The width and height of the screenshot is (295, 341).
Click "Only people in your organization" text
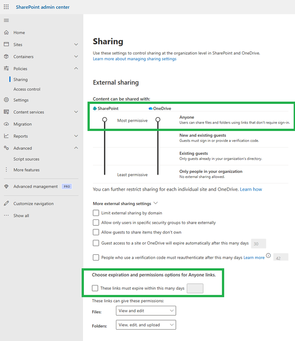[211, 171]
